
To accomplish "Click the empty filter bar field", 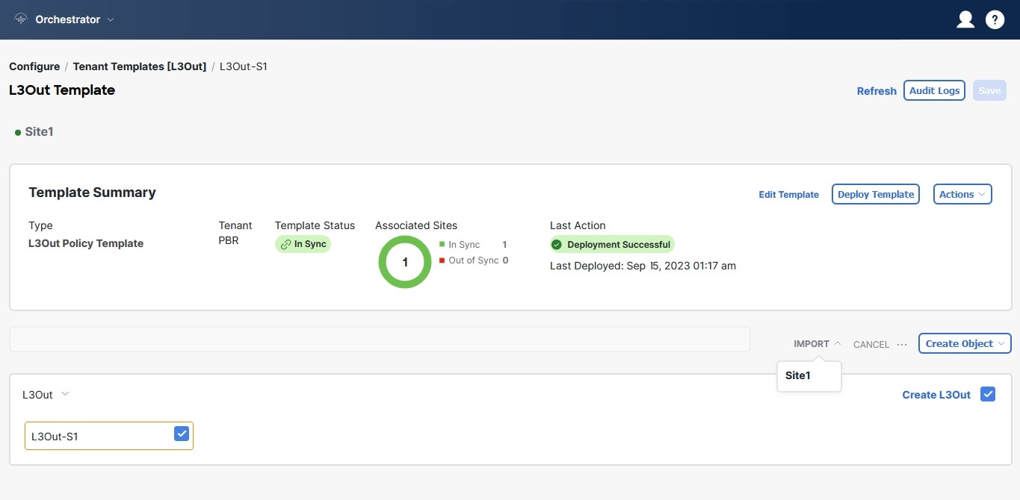I will (x=380, y=339).
